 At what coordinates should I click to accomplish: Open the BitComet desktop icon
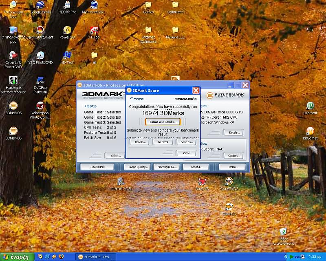click(310, 133)
